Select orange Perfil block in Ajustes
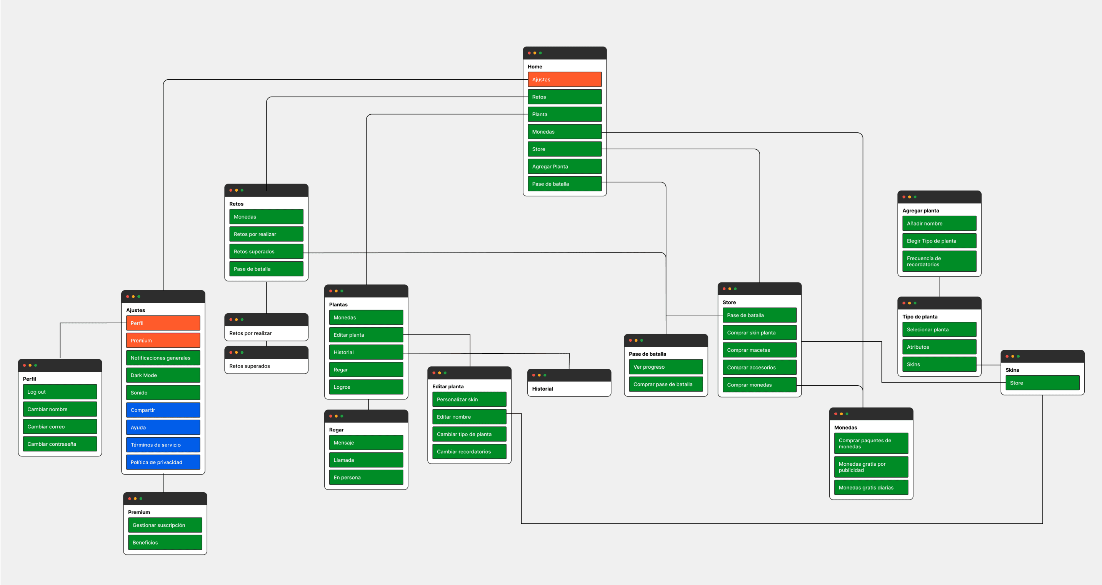The image size is (1102, 585). (163, 323)
